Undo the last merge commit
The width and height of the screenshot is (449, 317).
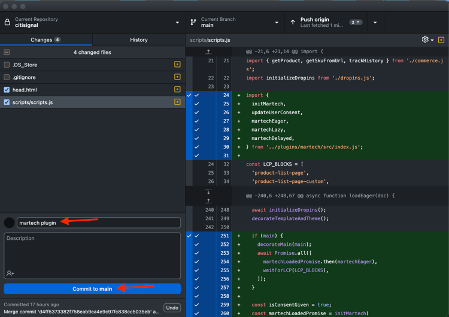coord(172,308)
